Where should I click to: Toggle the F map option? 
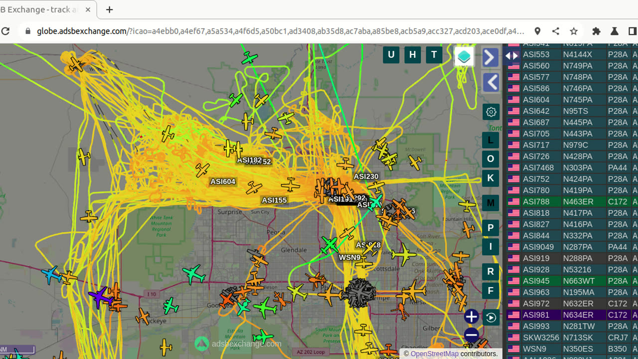click(490, 291)
